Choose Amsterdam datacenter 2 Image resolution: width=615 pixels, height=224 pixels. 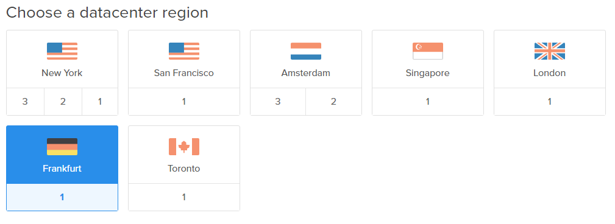(334, 102)
